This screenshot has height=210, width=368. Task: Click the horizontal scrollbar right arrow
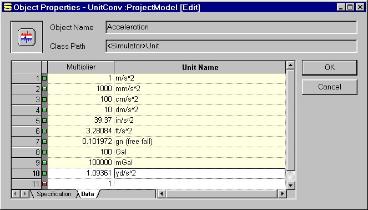coord(283,194)
